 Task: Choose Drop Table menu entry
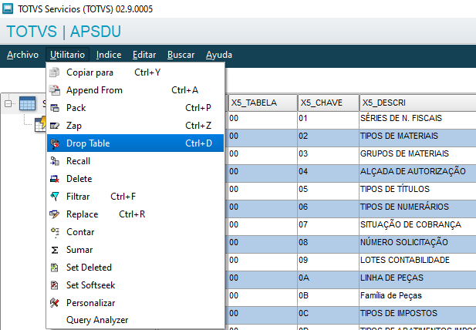pos(135,143)
